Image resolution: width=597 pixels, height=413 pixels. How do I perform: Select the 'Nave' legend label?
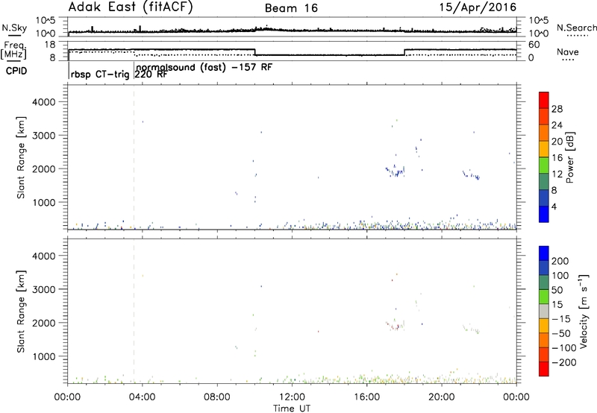click(x=568, y=51)
